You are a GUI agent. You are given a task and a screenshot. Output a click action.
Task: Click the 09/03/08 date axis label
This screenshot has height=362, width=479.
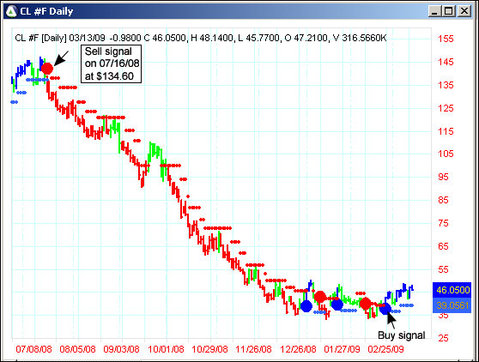tap(121, 349)
